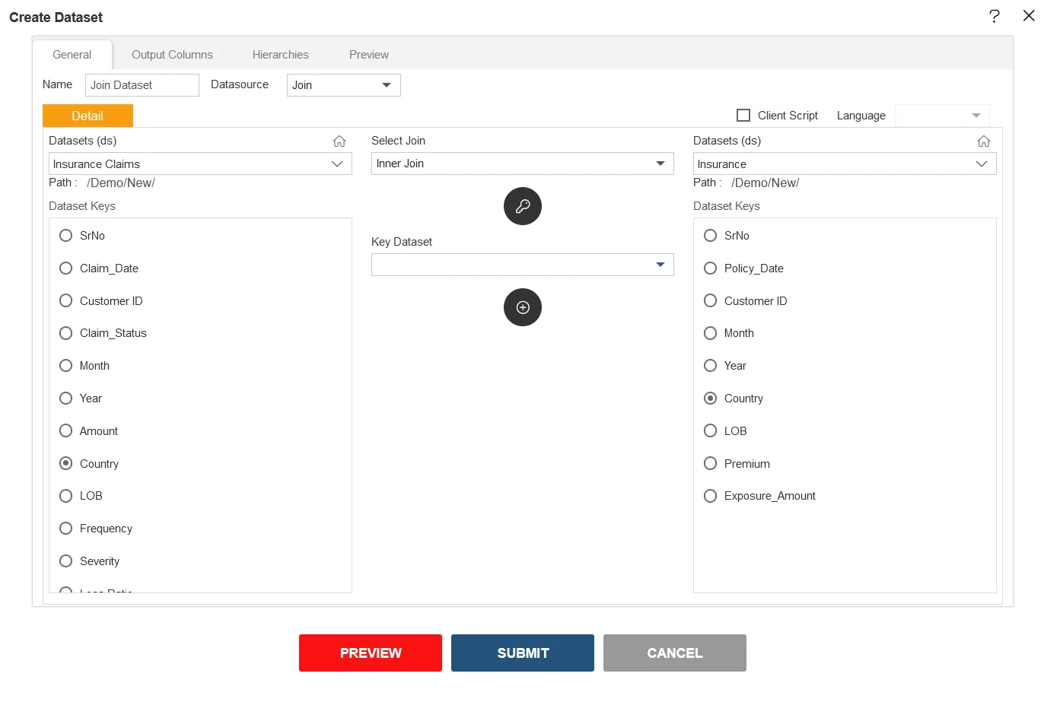The width and height of the screenshot is (1044, 702).
Task: Select LOB radio in left Dataset Keys
Action: coord(66,496)
